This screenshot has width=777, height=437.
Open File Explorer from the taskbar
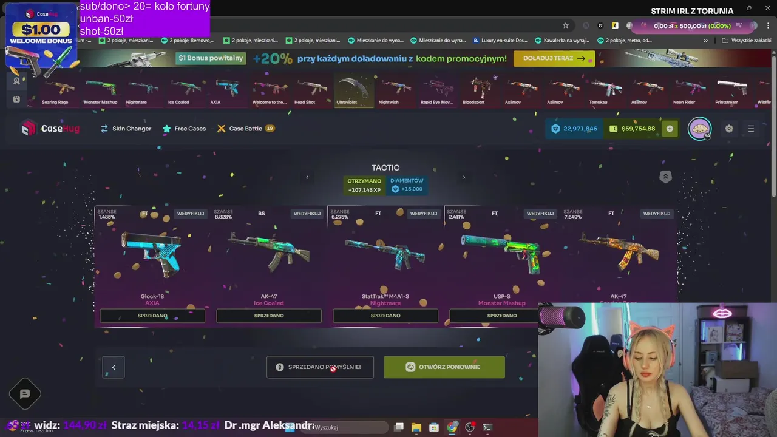pyautogui.click(x=416, y=427)
